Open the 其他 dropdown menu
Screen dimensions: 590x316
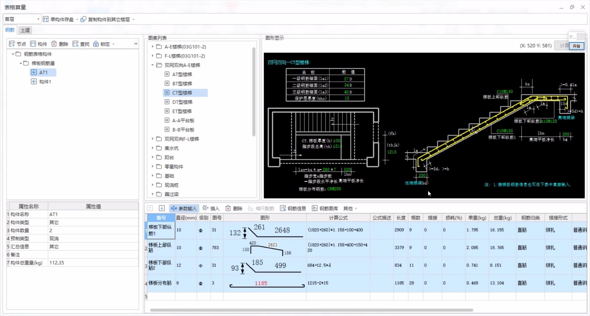[350, 208]
